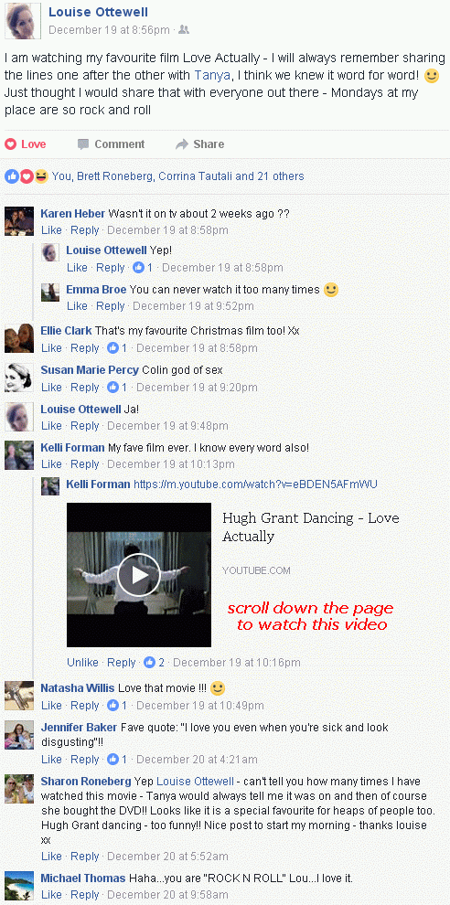450x905 pixels.
Task: Like Susan Marie Percy's comment
Action: (51, 388)
